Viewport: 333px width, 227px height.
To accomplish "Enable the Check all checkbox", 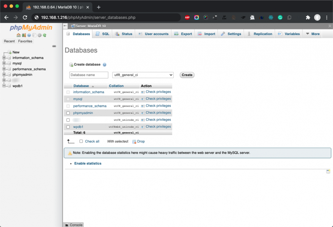I will [81, 141].
